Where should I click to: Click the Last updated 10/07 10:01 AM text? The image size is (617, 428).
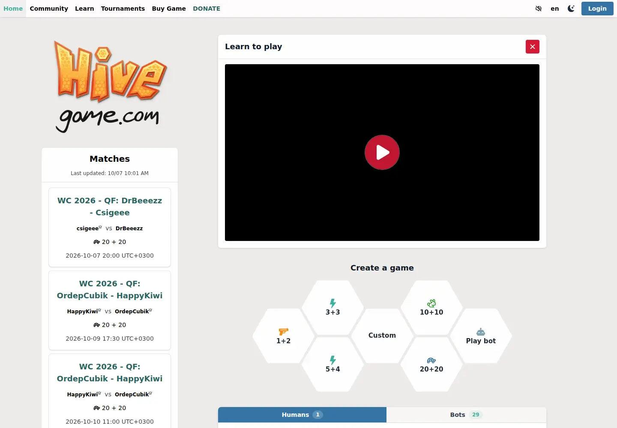[x=110, y=173]
